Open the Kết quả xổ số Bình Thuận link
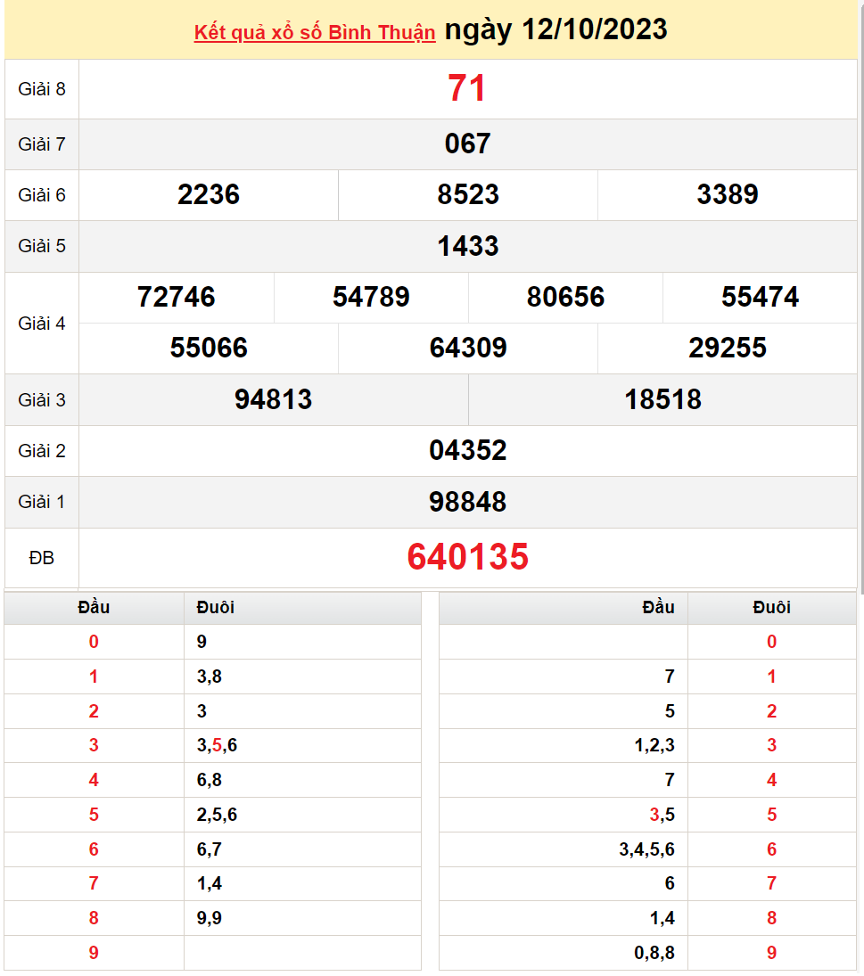Viewport: 864px width, 976px height. click(x=315, y=33)
